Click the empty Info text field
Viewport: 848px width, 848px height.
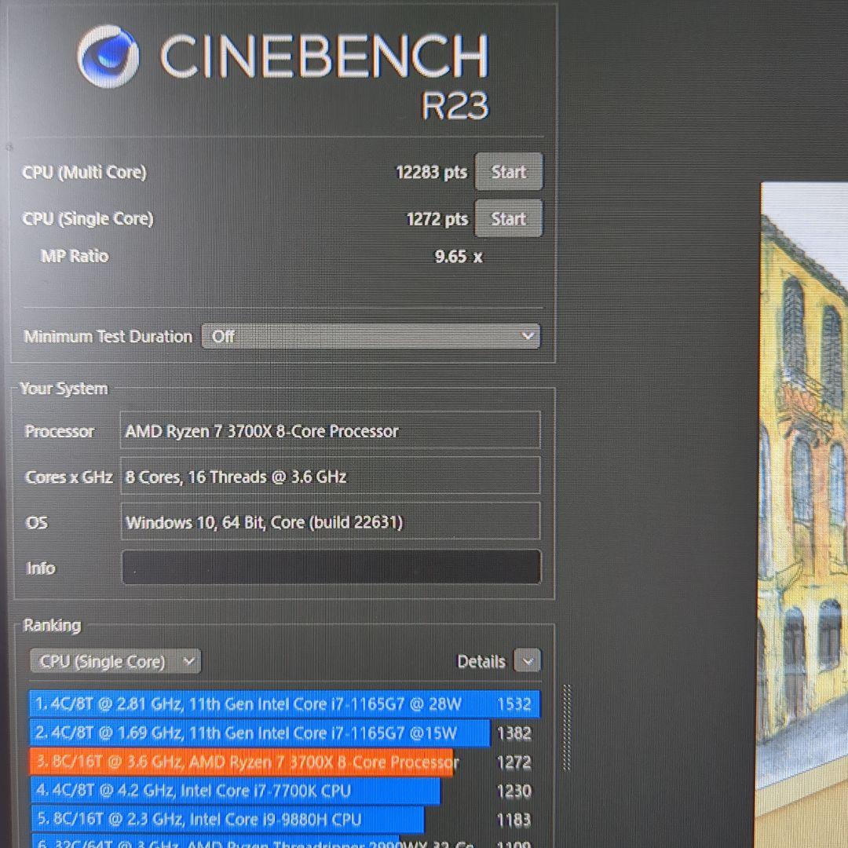pos(331,568)
